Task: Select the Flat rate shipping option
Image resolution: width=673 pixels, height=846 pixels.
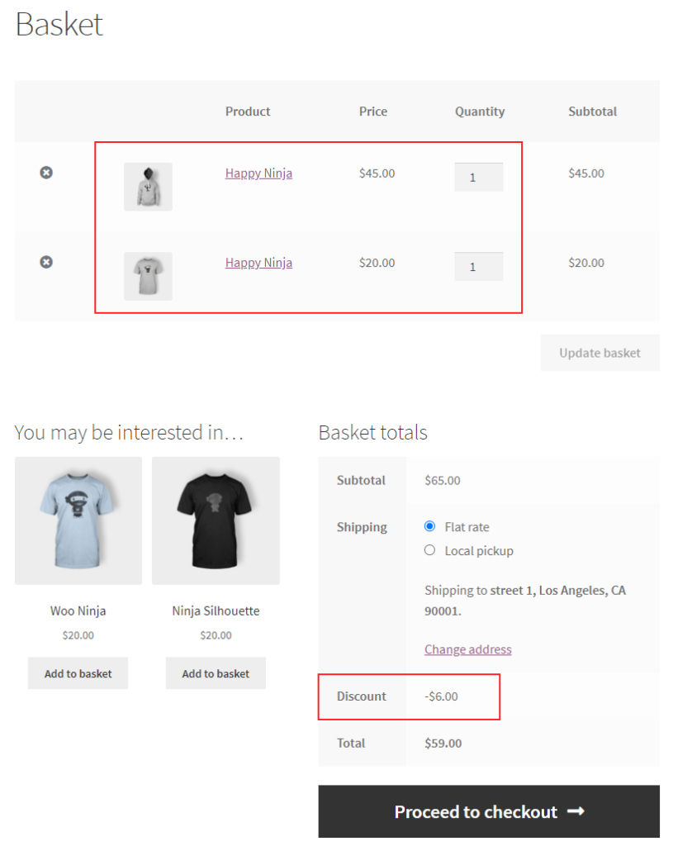Action: pyautogui.click(x=429, y=525)
